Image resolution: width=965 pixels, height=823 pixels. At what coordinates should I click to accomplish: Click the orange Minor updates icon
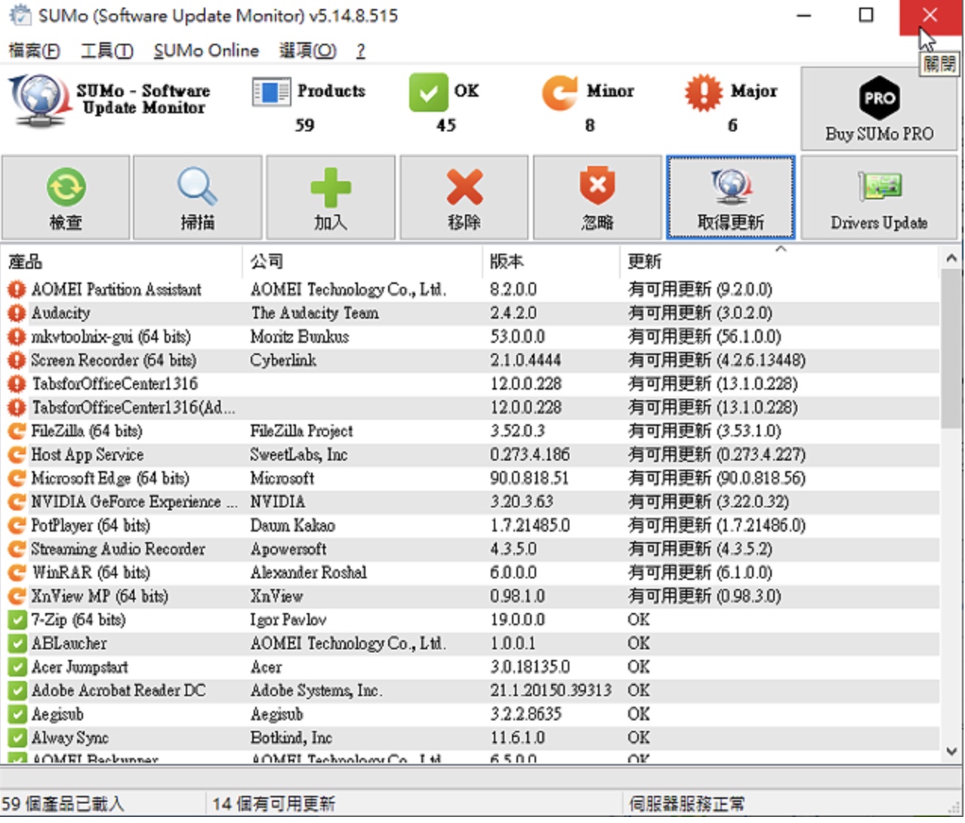click(560, 92)
